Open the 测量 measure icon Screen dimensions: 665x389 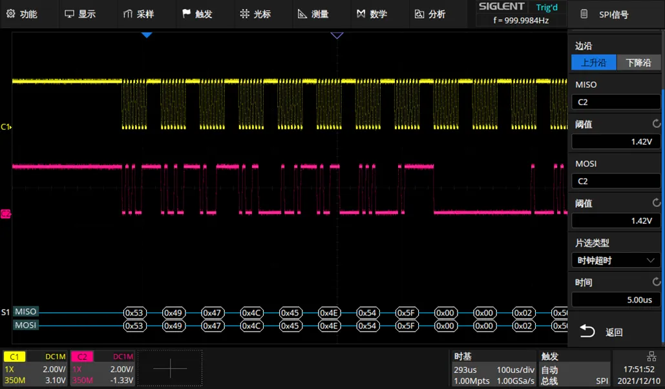(302, 14)
